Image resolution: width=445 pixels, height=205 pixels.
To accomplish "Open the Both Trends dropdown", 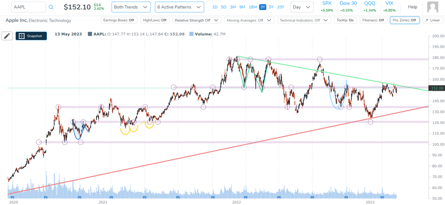I will (131, 7).
